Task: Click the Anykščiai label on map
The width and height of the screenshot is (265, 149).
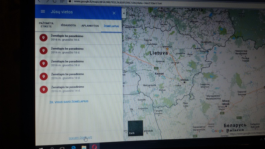Action: [x=180, y=53]
